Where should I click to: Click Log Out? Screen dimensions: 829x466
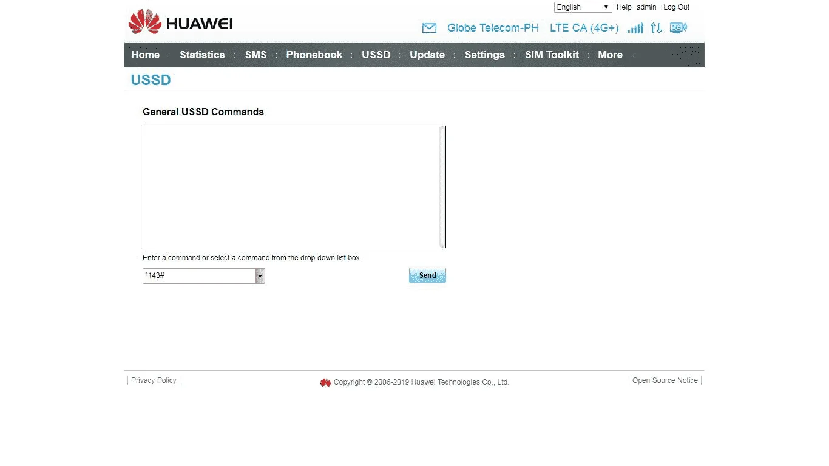point(677,7)
